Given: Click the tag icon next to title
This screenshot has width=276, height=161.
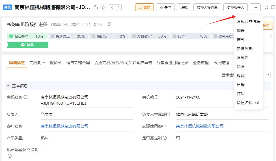Looking at the screenshot, I should 103,7.
